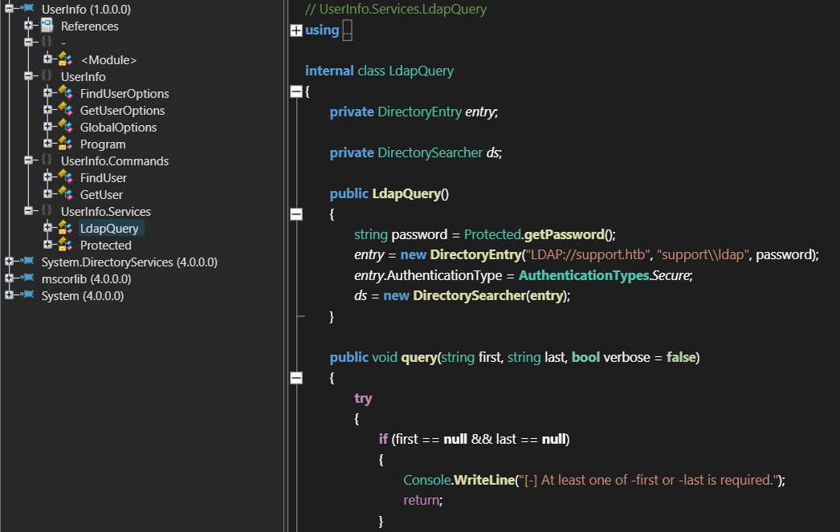Click the mscorlib assembly icon
The width and height of the screenshot is (840, 532).
27,278
